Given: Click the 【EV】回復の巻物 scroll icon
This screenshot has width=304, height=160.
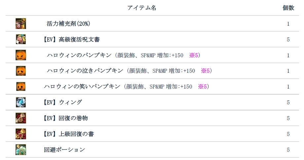Looking at the screenshot, I should click(20, 118).
